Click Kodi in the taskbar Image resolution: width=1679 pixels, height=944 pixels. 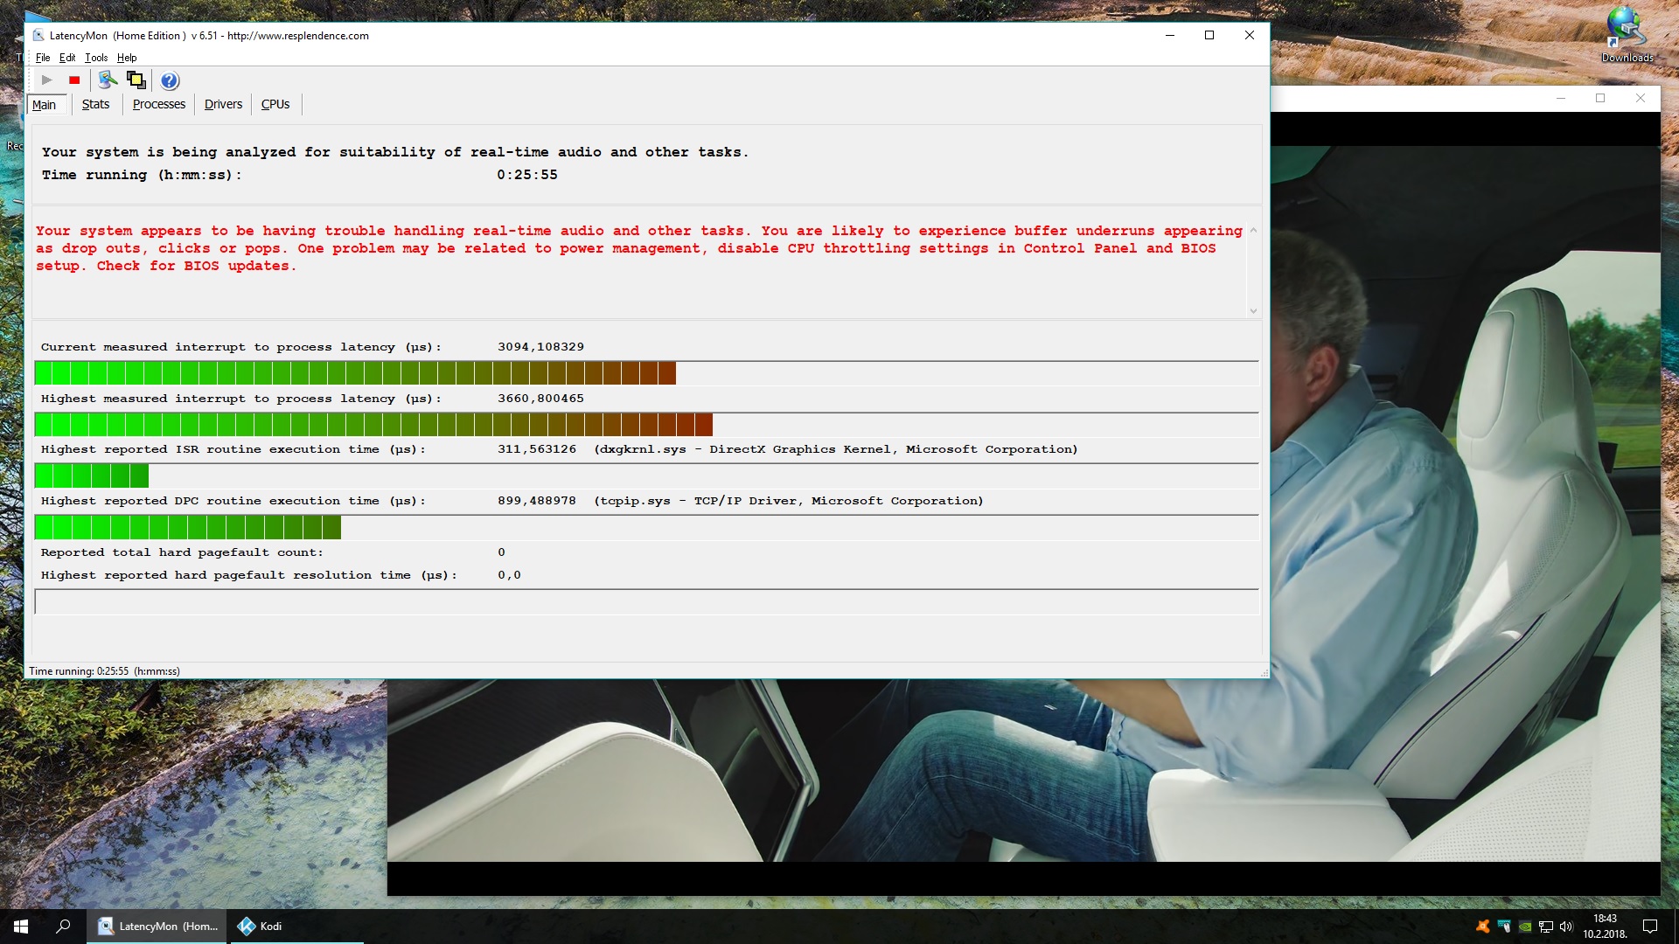261,927
